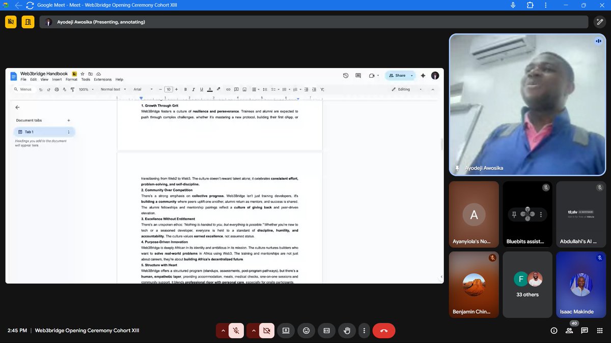611x343 pixels.
Task: Click the second yellow icon in the presenting bar
Action: tap(27, 22)
